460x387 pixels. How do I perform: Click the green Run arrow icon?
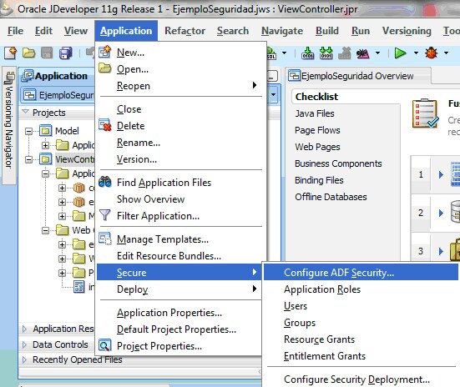[400, 53]
